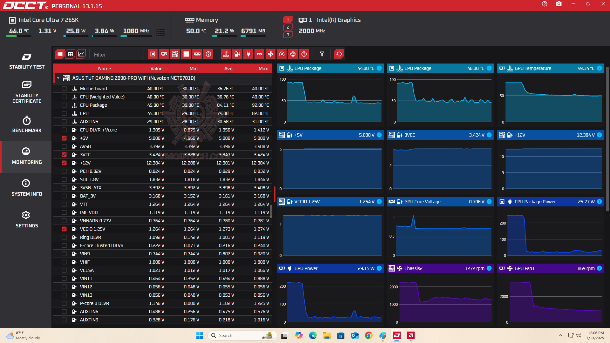The image size is (610, 343).
Task: Click the reset statistics icon
Action: 339,54
